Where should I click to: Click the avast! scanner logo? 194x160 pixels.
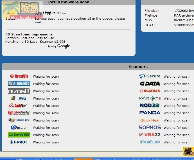click(19, 91)
